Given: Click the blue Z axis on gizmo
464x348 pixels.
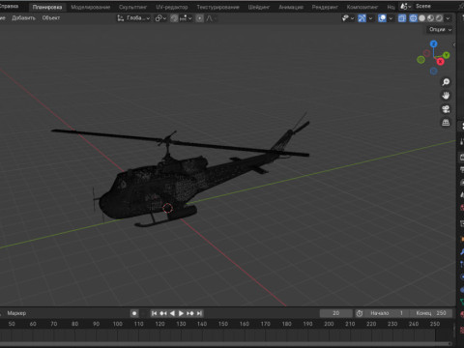Looking at the screenshot, I should pyautogui.click(x=434, y=43).
